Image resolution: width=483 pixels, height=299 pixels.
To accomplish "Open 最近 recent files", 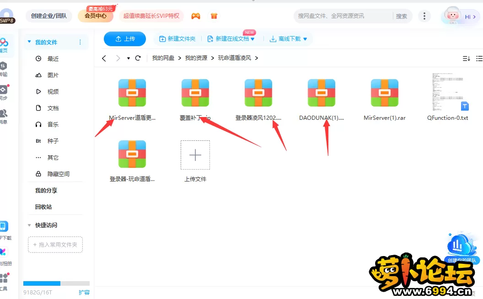I will 53,59.
